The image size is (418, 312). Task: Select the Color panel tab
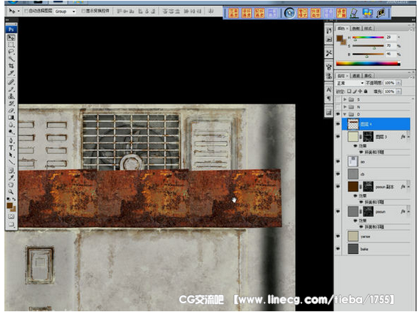(x=341, y=28)
